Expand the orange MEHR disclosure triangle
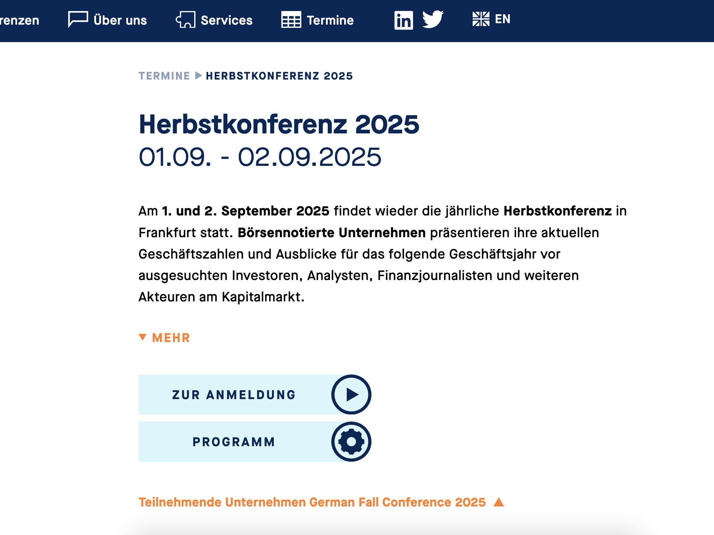This screenshot has height=535, width=714. [x=144, y=337]
